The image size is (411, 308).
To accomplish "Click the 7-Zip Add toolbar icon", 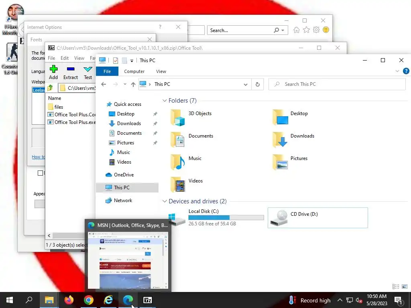I will [53, 69].
